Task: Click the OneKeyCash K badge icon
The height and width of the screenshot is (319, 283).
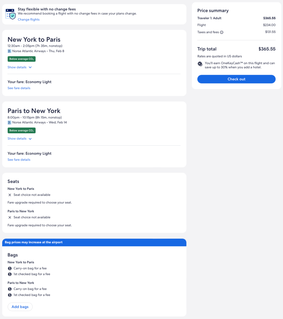Action: [200, 64]
